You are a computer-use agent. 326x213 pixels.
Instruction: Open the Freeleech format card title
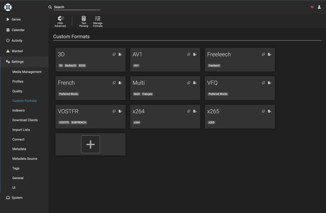(x=219, y=54)
